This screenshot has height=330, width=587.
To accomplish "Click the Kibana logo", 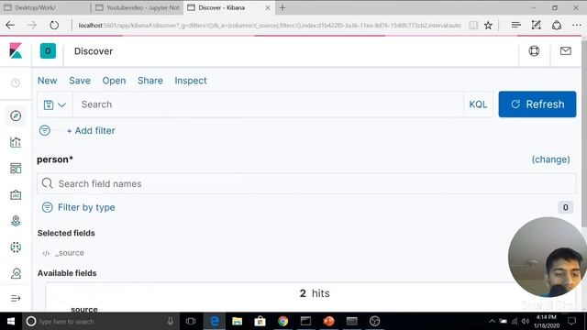I will [16, 51].
